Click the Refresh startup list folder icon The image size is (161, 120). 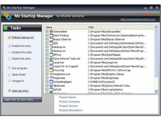pos(10,37)
